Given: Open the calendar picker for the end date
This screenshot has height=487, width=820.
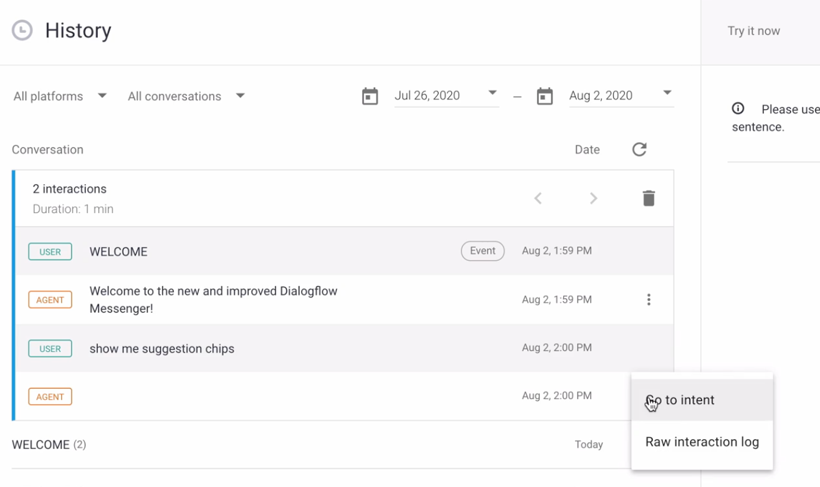Looking at the screenshot, I should [x=545, y=95].
